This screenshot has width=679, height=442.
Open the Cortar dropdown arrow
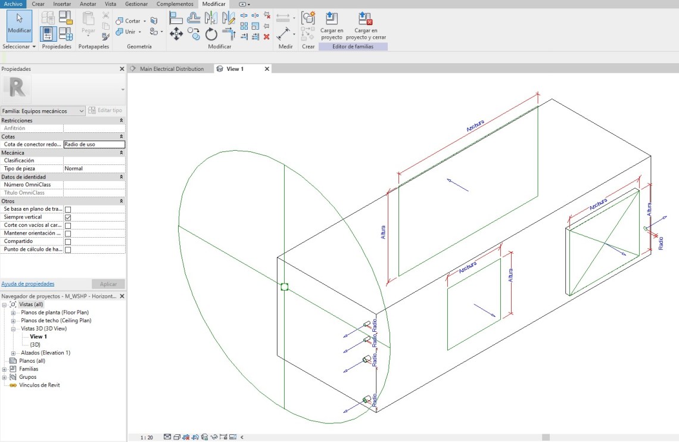click(145, 21)
